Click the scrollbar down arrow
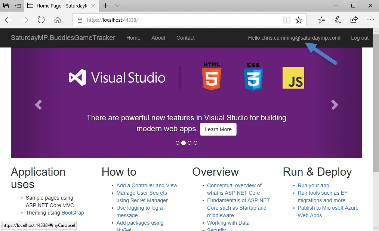The image size is (379, 231). point(376,228)
